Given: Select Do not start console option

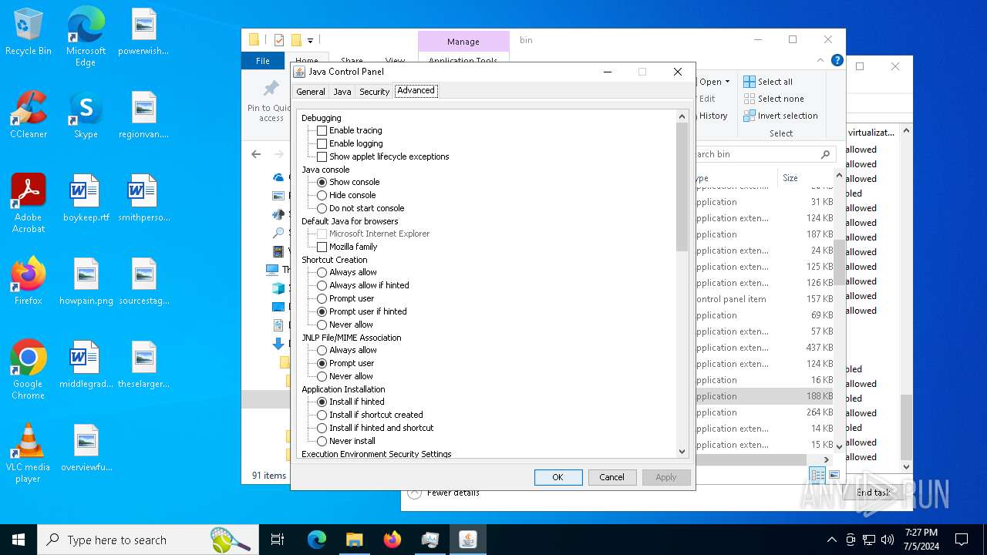Looking at the screenshot, I should 322,208.
